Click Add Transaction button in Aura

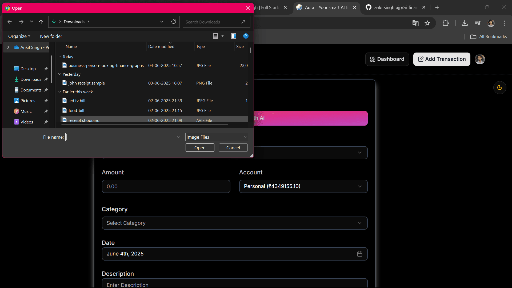pyautogui.click(x=442, y=59)
